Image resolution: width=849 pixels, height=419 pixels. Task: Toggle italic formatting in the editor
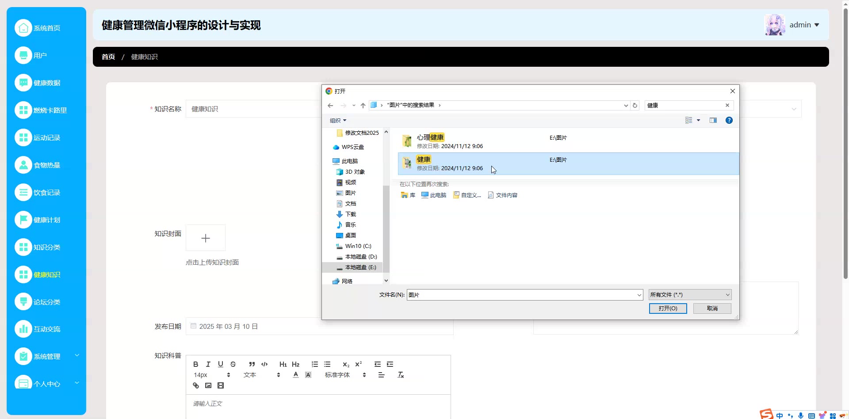pyautogui.click(x=208, y=364)
